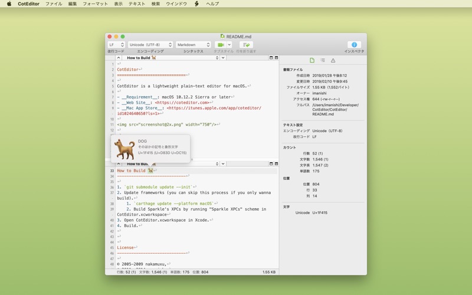This screenshot has width=472, height=295.
Task: Go to next outline item in bottom pane
Action: click(223, 164)
